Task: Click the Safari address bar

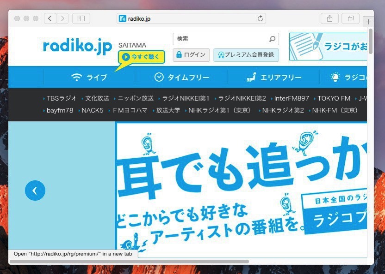Action: pos(191,18)
